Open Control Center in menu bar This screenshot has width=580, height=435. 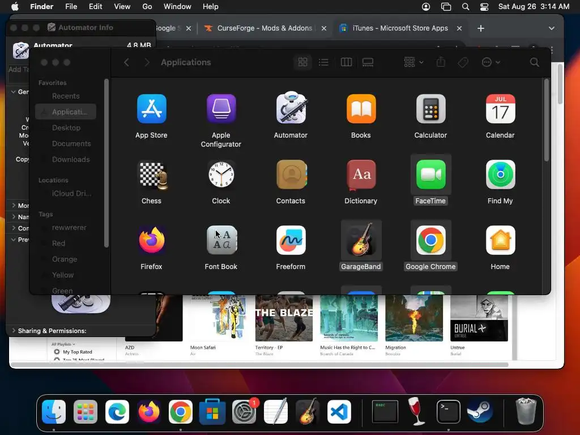[x=484, y=7]
